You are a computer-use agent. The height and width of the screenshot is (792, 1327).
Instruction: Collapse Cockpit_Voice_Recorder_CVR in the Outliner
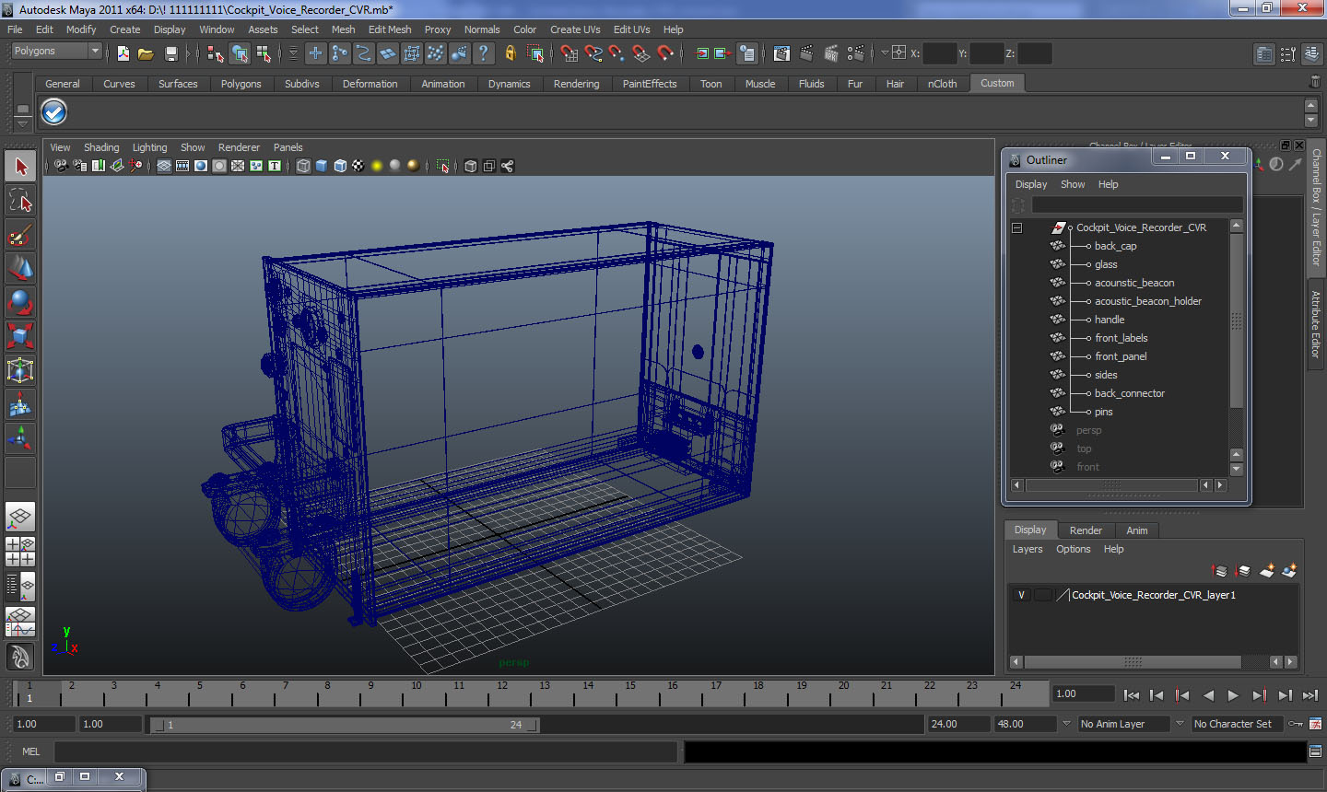[x=1017, y=227]
